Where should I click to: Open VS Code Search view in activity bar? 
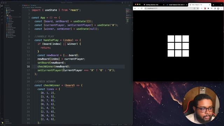click(x=2, y=9)
